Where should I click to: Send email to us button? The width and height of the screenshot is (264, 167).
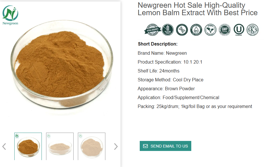(x=165, y=146)
